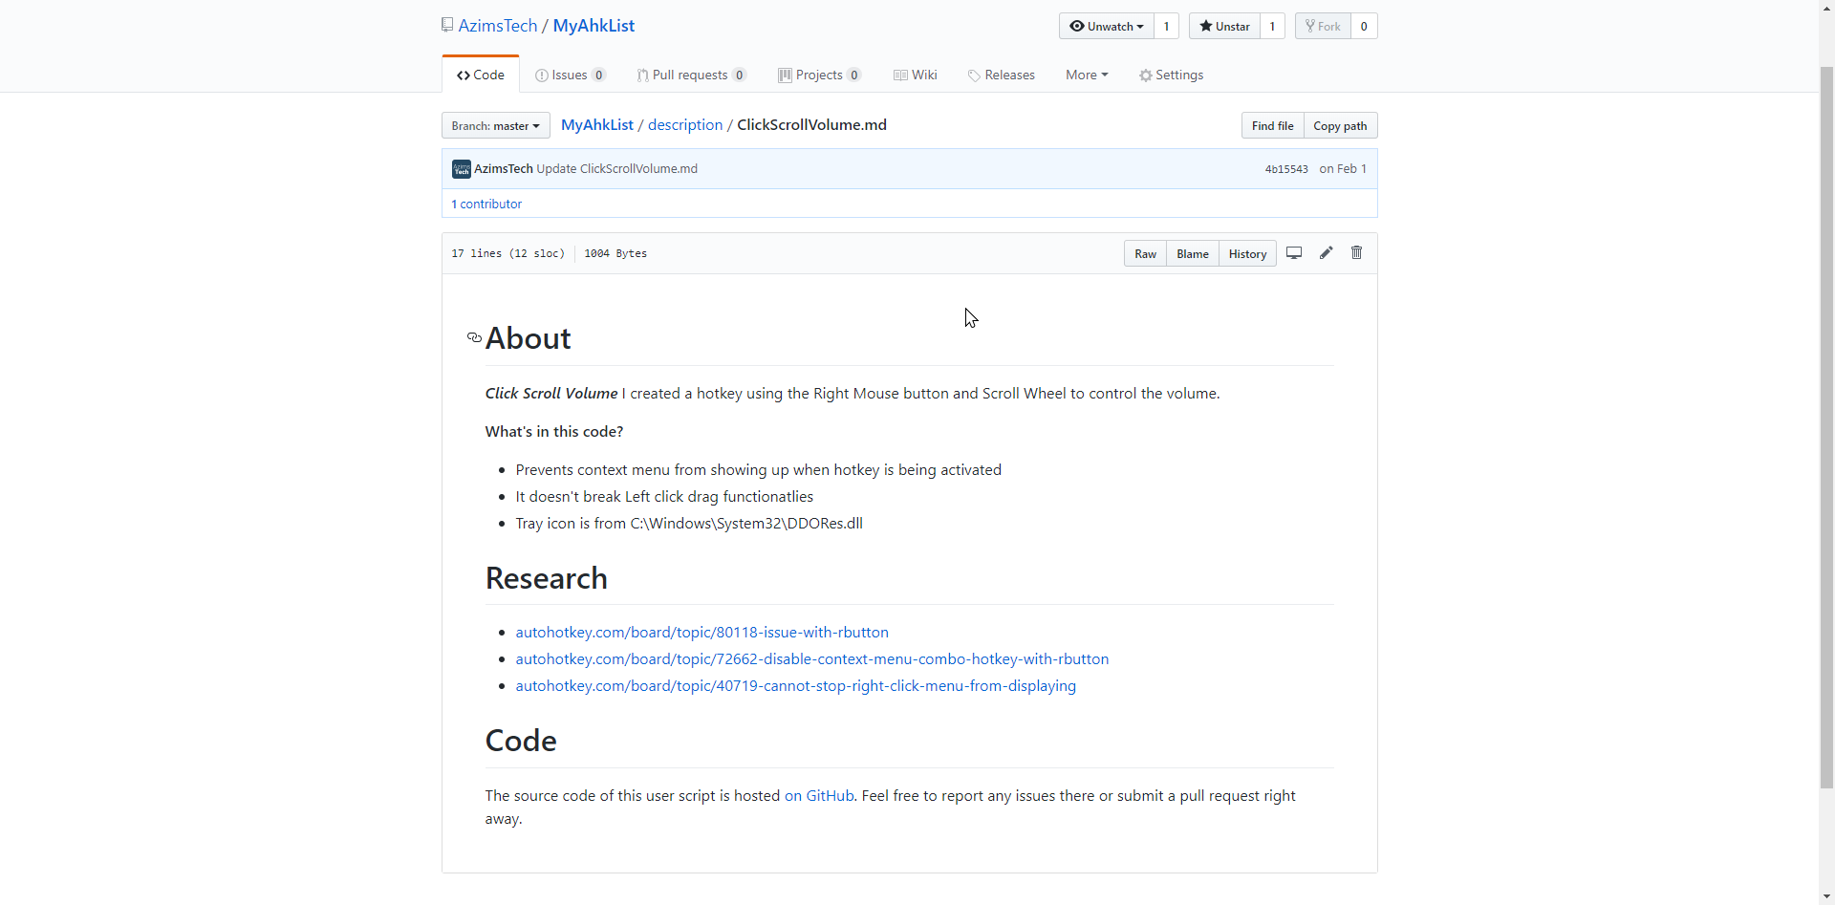Open the on GitHub link
The image size is (1835, 905).
[x=819, y=795]
